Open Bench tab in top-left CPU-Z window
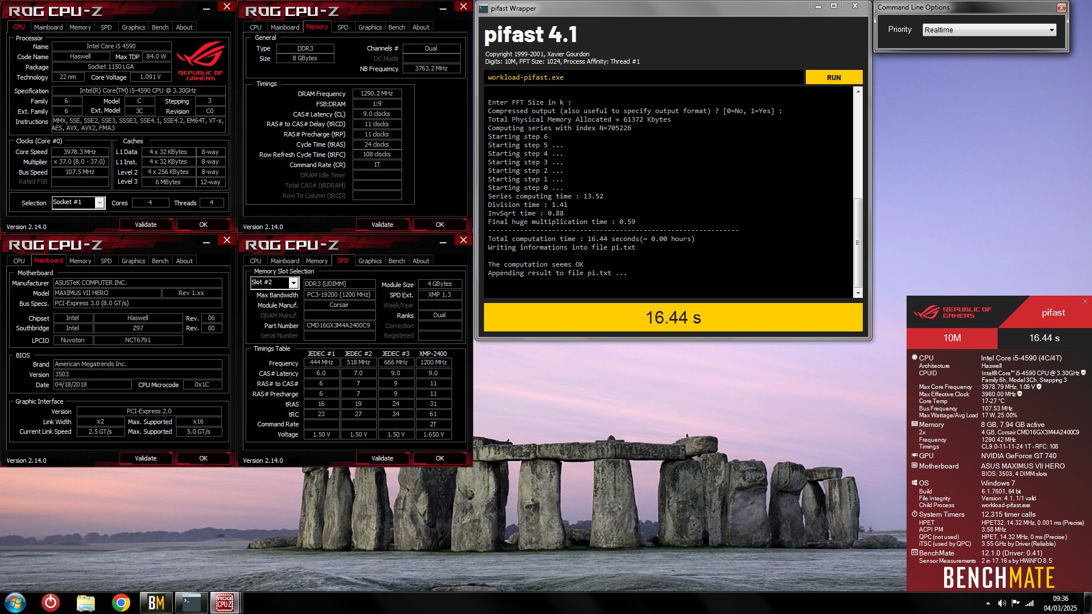Image resolution: width=1092 pixels, height=614 pixels. coord(160,27)
